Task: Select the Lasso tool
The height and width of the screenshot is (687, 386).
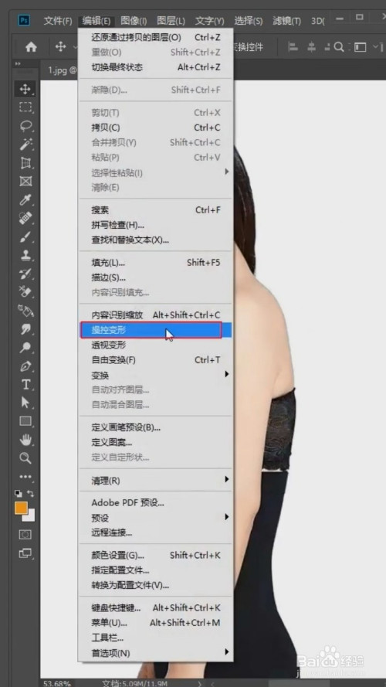Action: tap(25, 126)
